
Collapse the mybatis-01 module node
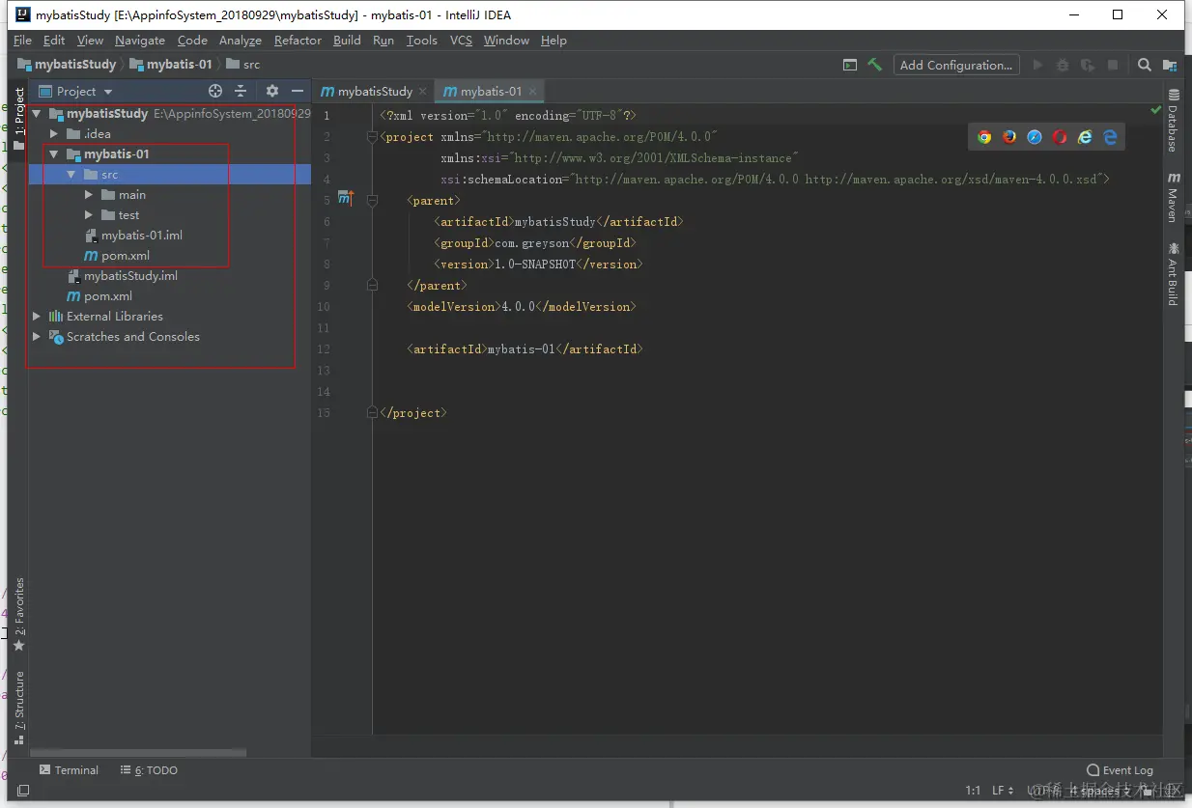(54, 154)
